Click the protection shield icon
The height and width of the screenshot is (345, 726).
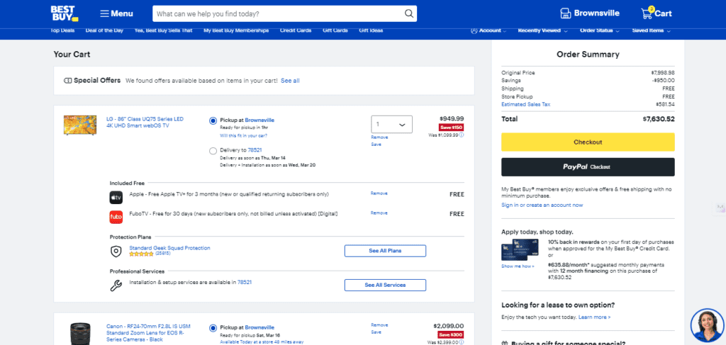[116, 251]
